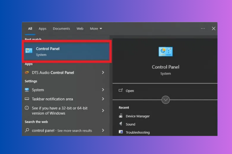
Task: Switch to the Web tab
Action: click(x=80, y=29)
